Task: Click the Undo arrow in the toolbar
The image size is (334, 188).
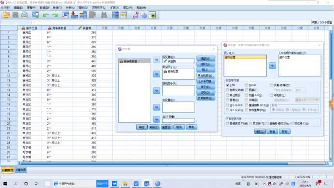Action: point(46,15)
